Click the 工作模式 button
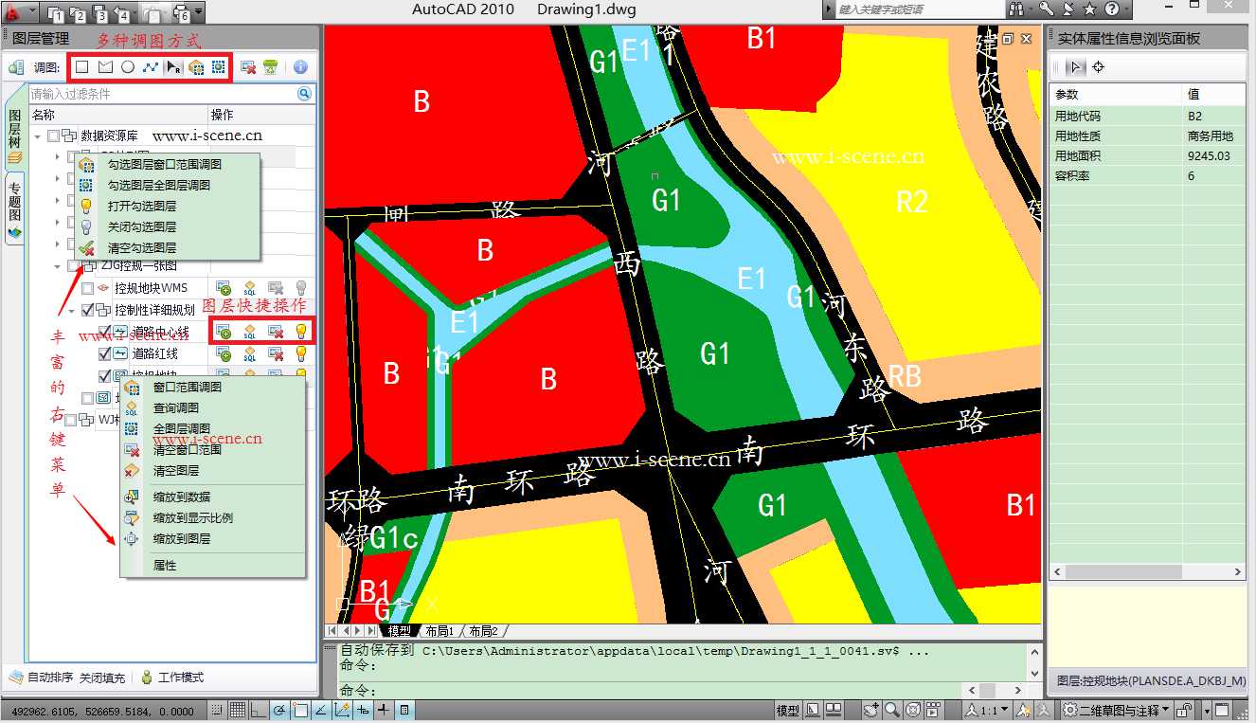Viewport: 1256px width, 723px height. pyautogui.click(x=172, y=677)
